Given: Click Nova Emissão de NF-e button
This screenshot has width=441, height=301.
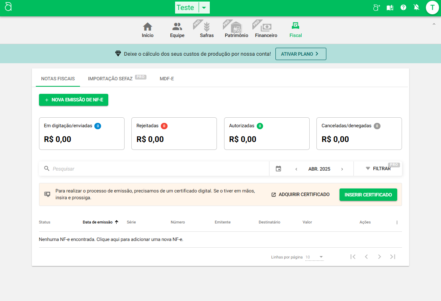Looking at the screenshot, I should (x=74, y=100).
